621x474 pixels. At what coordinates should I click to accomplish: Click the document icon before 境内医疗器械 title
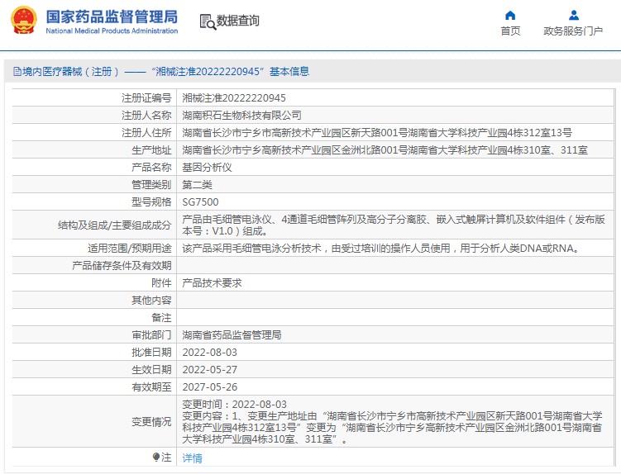tap(17, 72)
